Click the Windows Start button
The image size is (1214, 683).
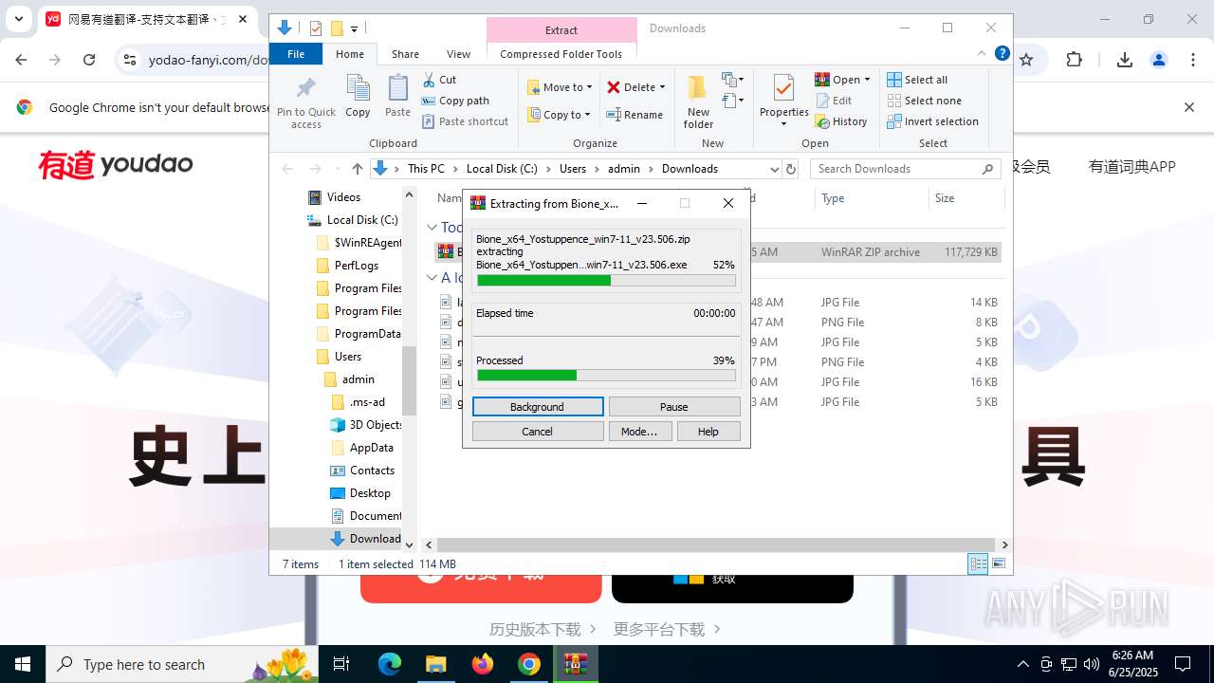[23, 664]
